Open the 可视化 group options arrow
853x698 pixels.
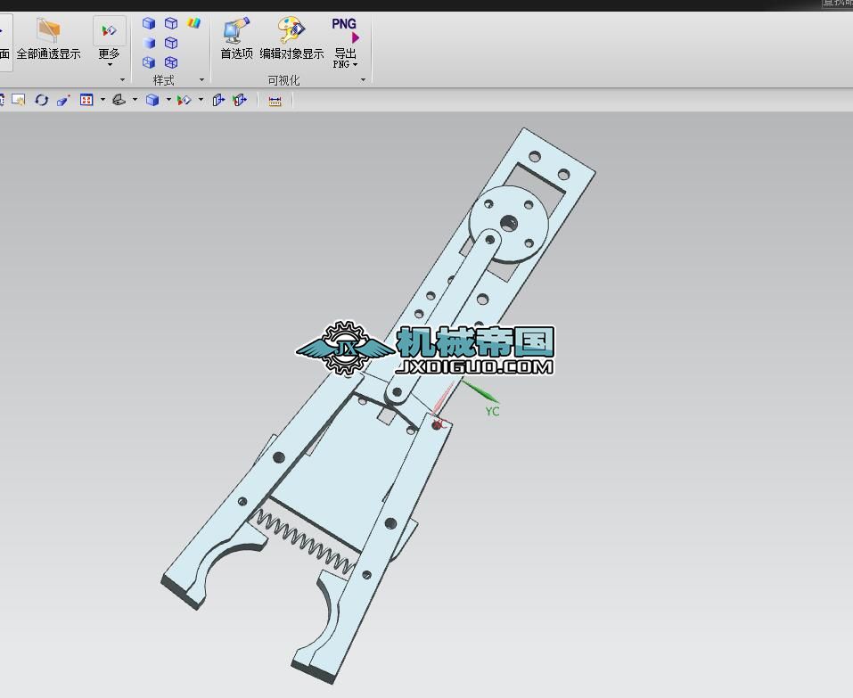(x=362, y=79)
